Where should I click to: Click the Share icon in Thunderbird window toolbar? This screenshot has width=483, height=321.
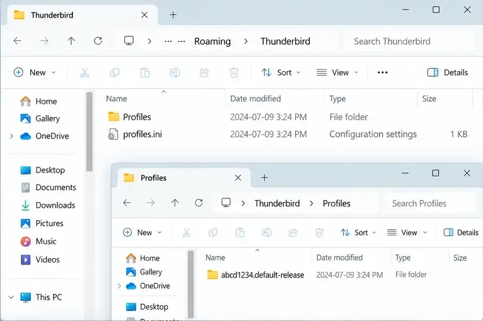[204, 72]
